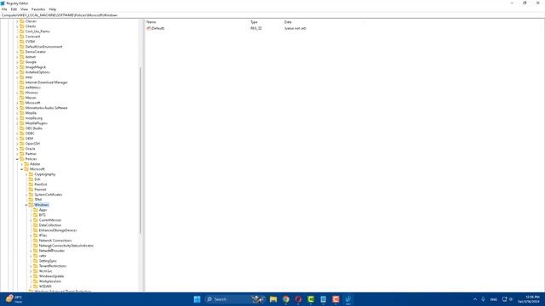Click the ODBC folder icon
Image resolution: width=545 pixels, height=306 pixels.
pos(22,133)
